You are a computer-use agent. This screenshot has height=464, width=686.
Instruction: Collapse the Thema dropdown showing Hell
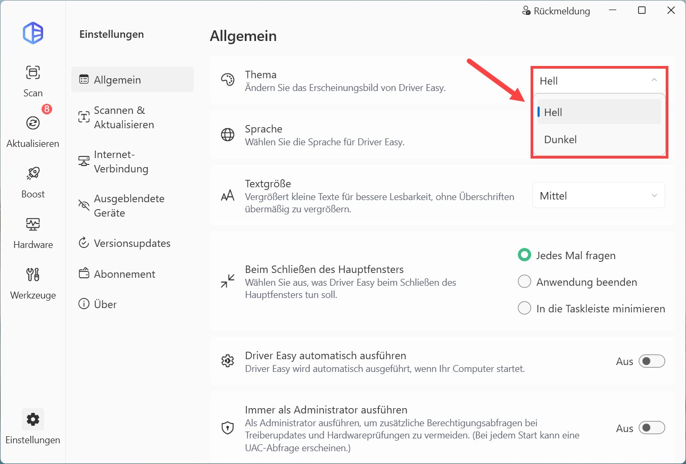tap(599, 81)
